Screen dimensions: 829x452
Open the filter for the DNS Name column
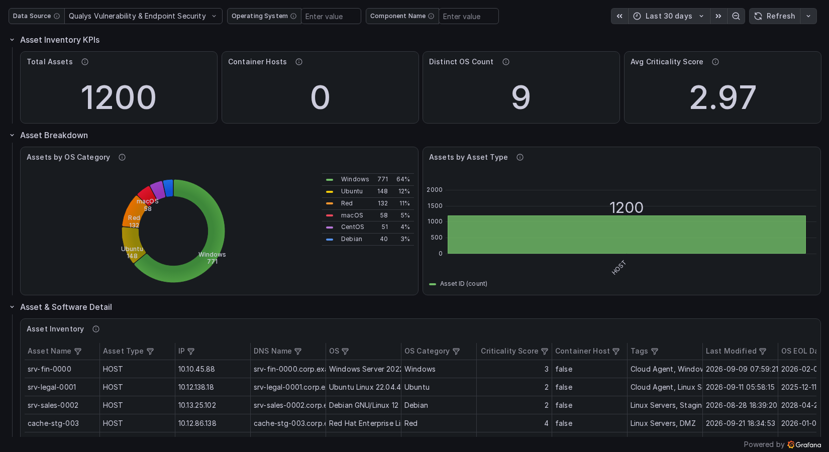click(298, 352)
